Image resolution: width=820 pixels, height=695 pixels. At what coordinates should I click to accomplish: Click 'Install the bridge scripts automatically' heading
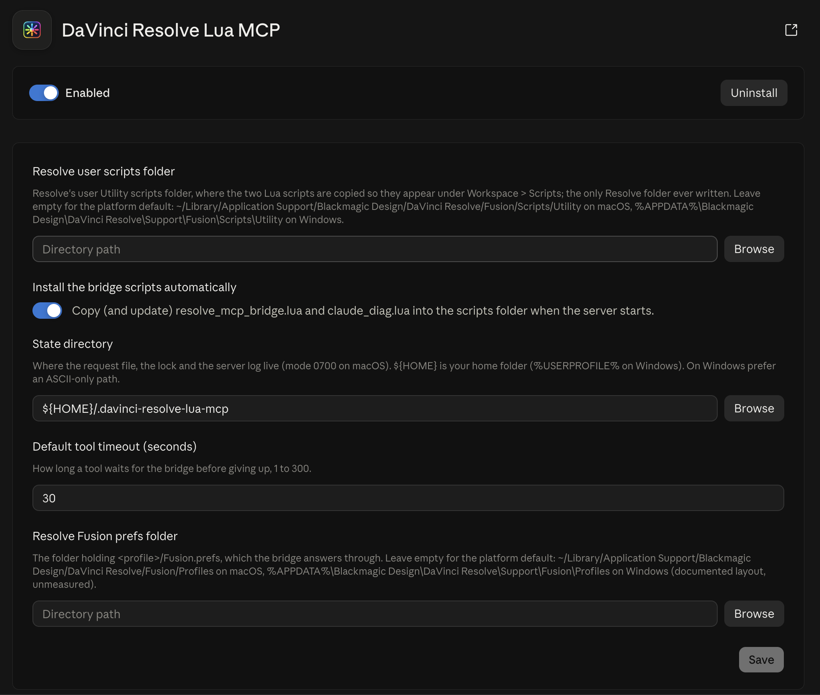click(x=134, y=287)
